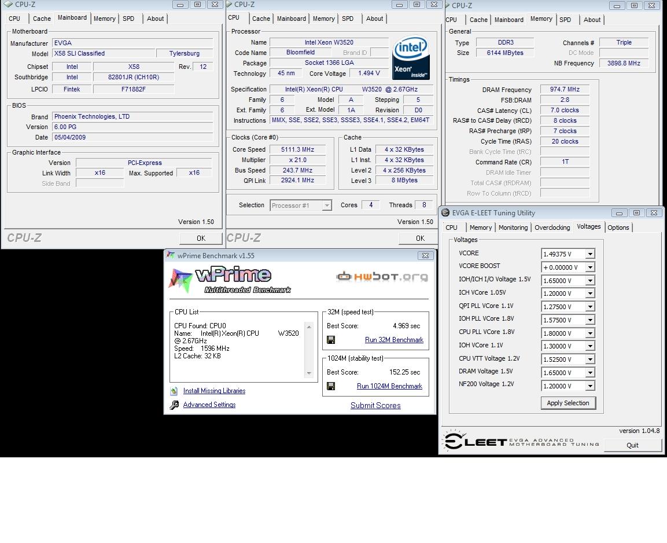
Task: Click the wPrime Benchmark title bar icon
Action: (171, 255)
